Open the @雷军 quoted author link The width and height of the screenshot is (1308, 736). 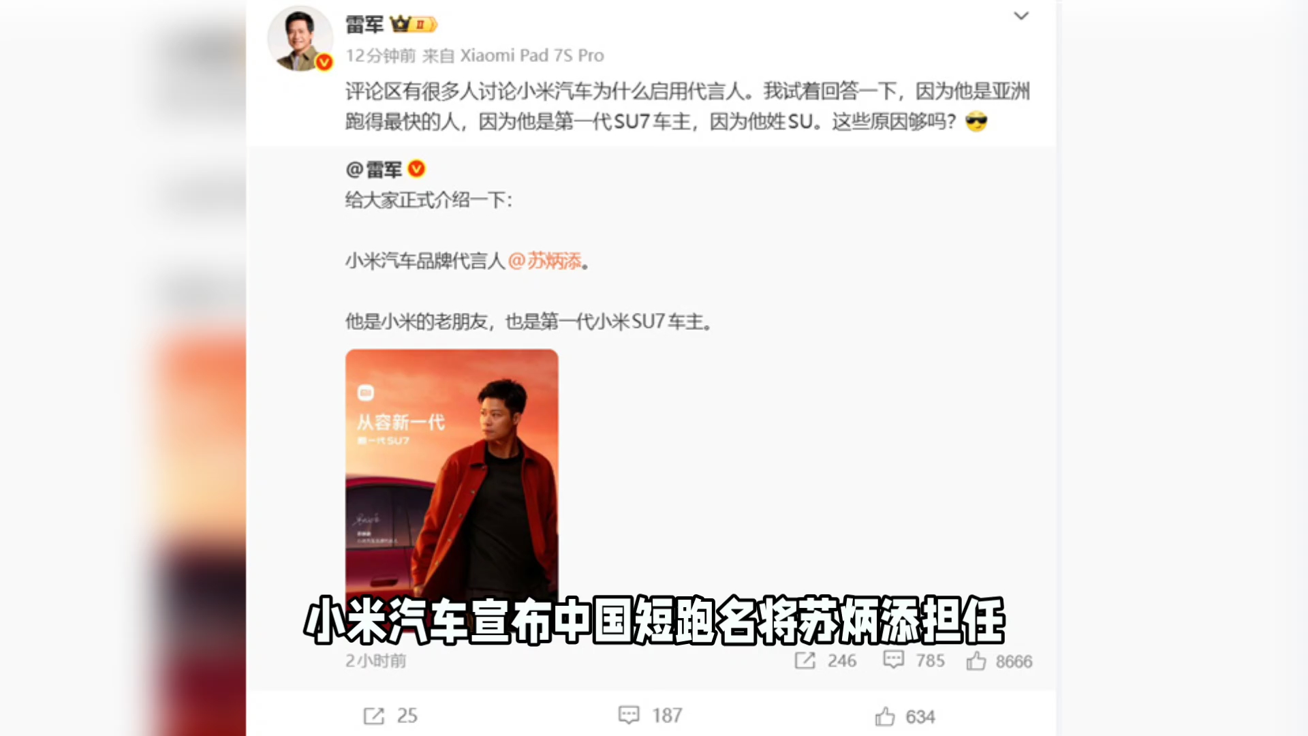pyautogui.click(x=374, y=169)
